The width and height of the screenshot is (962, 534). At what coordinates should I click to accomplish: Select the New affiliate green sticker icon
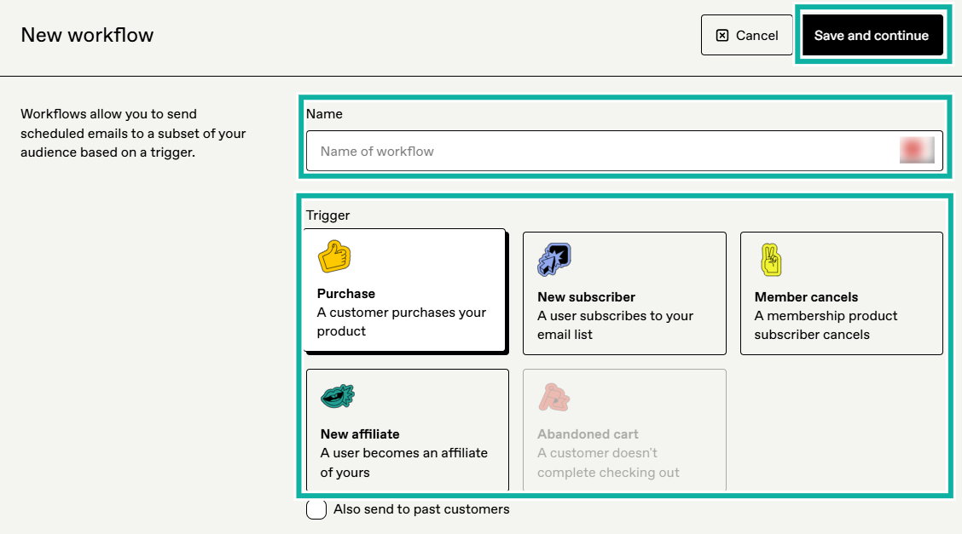338,395
